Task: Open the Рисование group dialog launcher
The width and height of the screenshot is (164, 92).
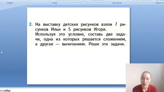Action: click(153, 3)
